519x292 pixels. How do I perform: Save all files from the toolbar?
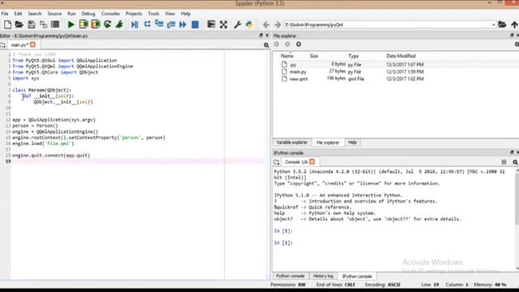pos(43,24)
